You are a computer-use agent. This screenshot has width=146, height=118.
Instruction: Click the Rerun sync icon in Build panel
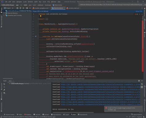(x=4, y=84)
